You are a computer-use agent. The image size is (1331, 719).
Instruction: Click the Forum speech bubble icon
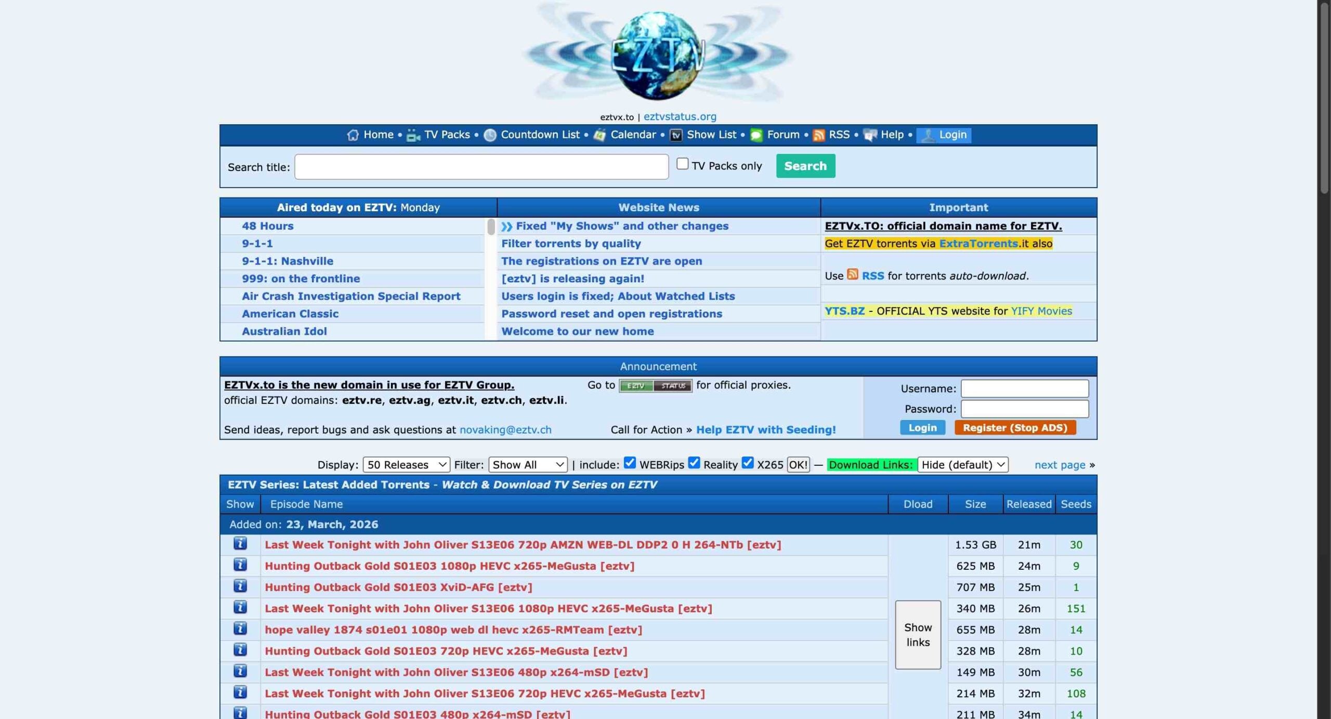coord(756,135)
